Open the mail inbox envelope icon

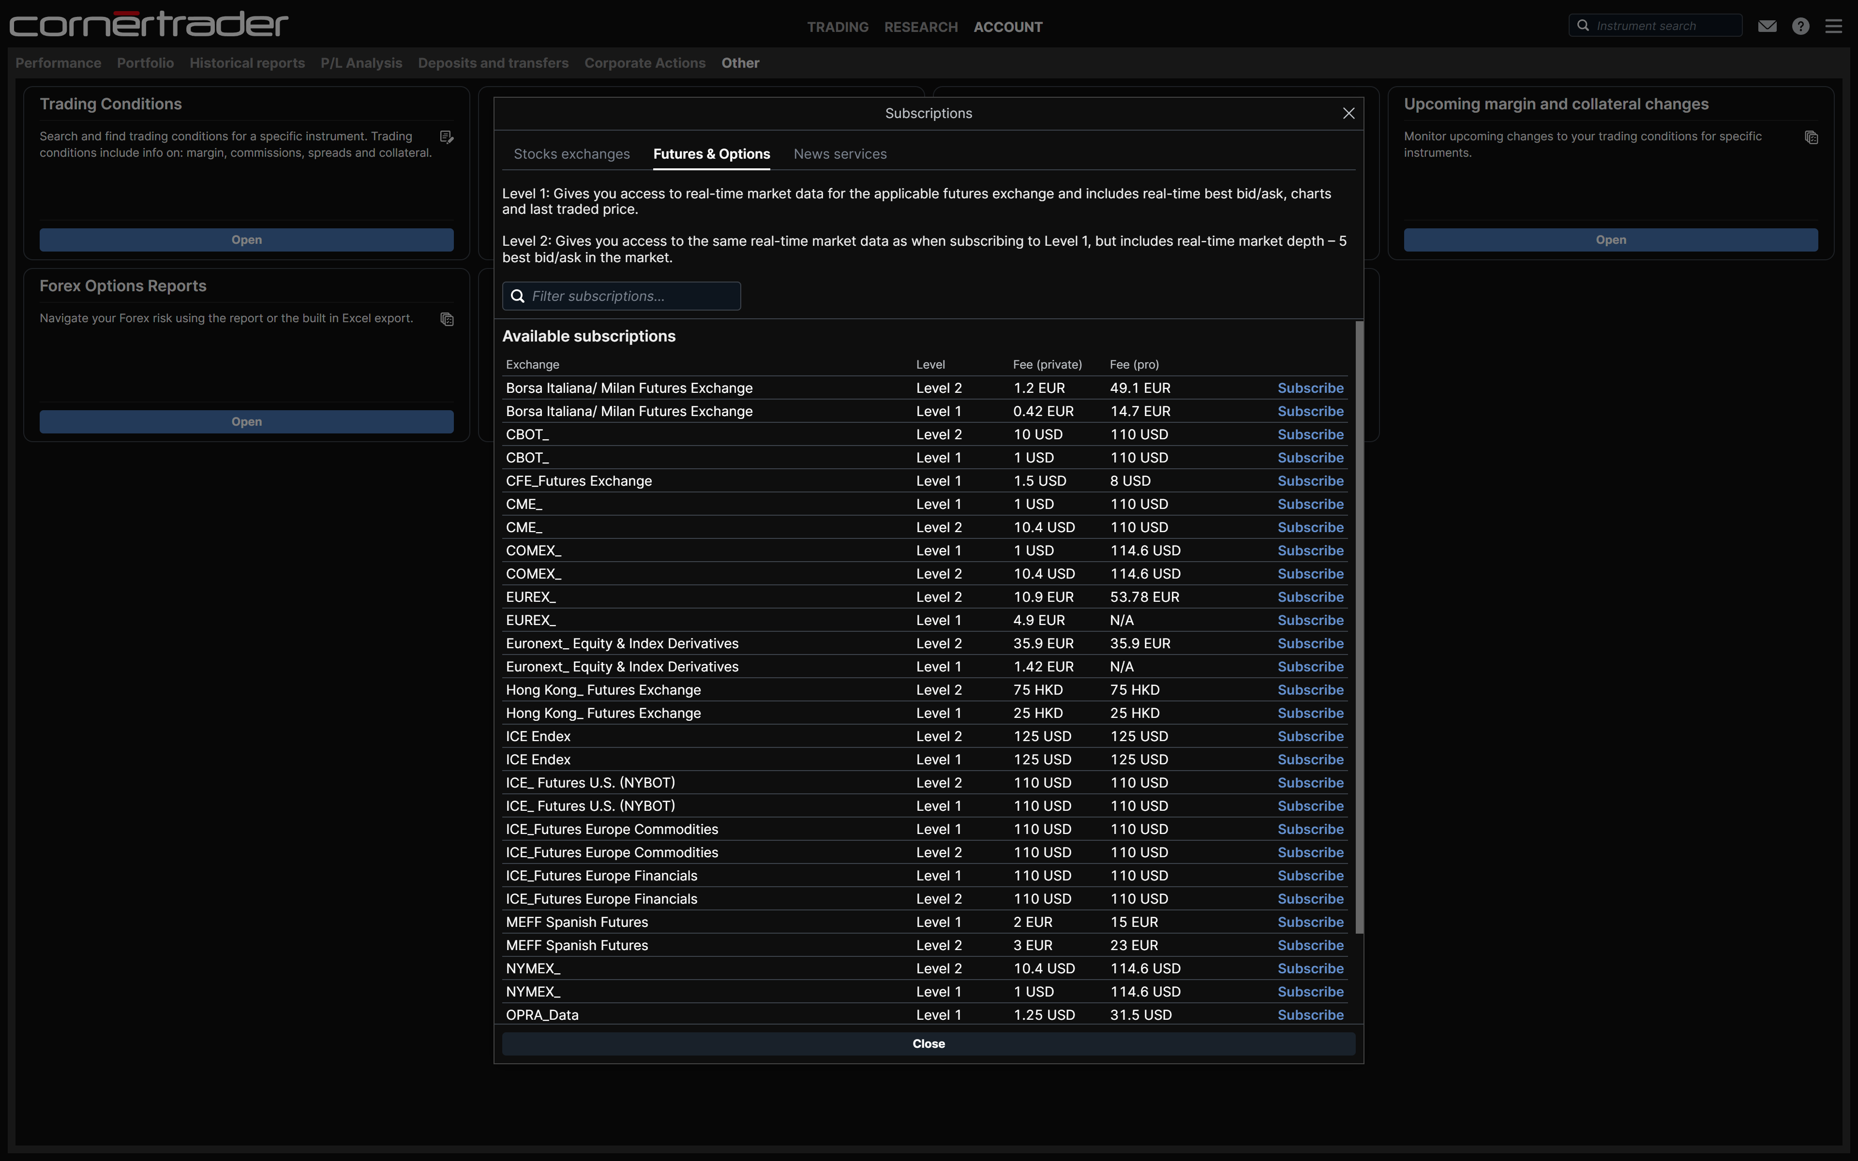1767,26
